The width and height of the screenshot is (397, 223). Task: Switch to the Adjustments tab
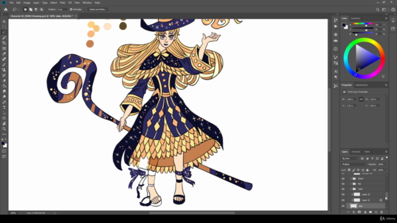362,85
